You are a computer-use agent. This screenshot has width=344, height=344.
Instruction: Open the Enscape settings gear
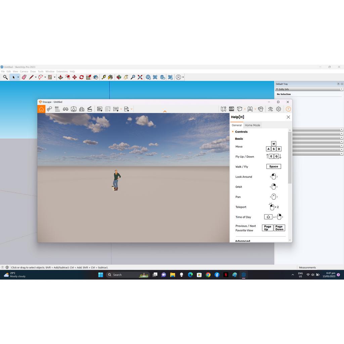point(278,109)
